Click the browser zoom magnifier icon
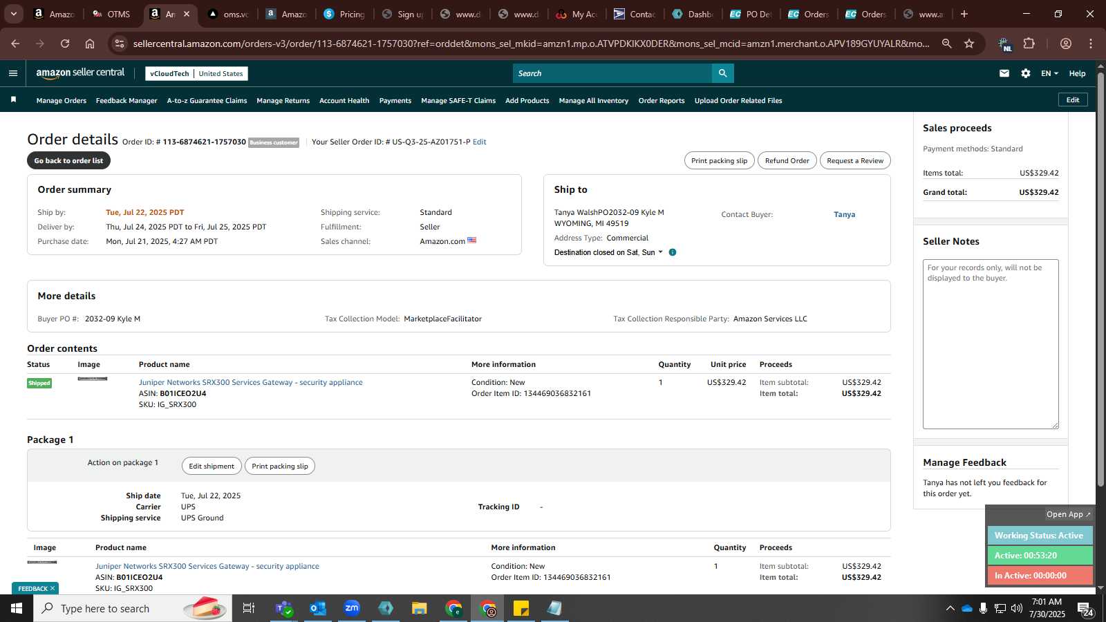This screenshot has width=1106, height=622. (x=946, y=44)
